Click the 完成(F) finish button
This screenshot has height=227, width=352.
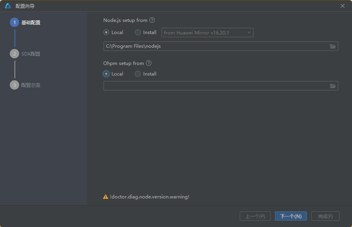coord(325,216)
